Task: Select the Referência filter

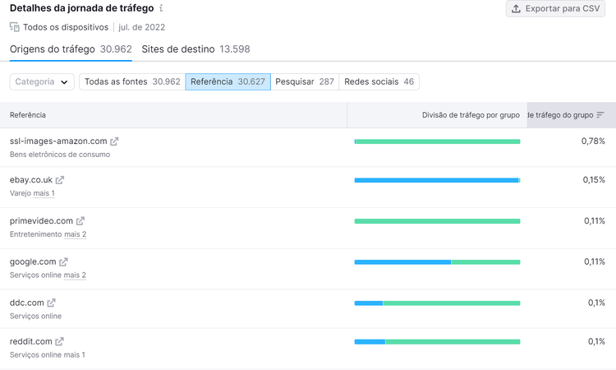Action: pos(228,81)
